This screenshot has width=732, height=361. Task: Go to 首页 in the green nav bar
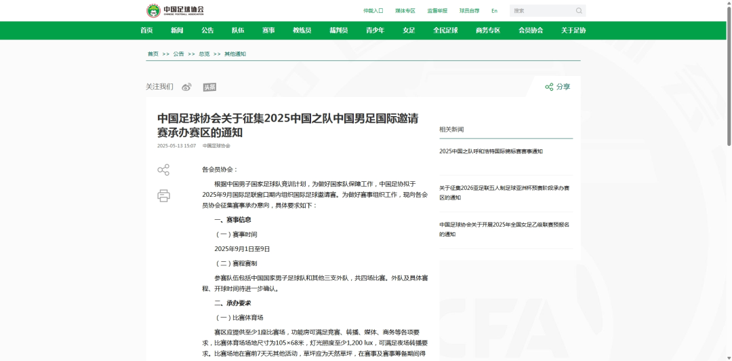[x=146, y=31]
